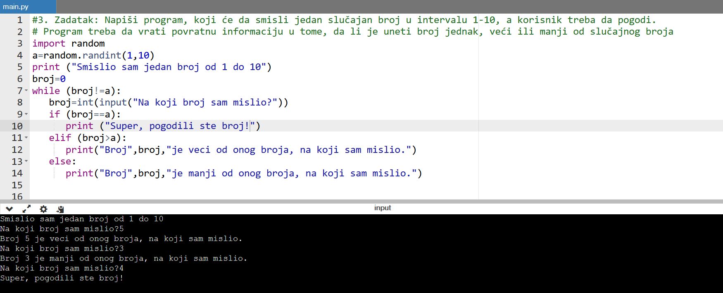Viewport: 723px width, 293px height.
Task: Click line number 1 in the gutter
Action: (19, 20)
